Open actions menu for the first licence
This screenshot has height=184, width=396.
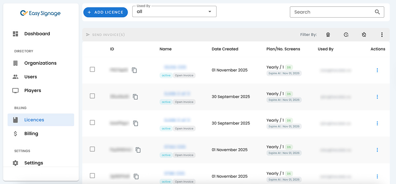[377, 70]
